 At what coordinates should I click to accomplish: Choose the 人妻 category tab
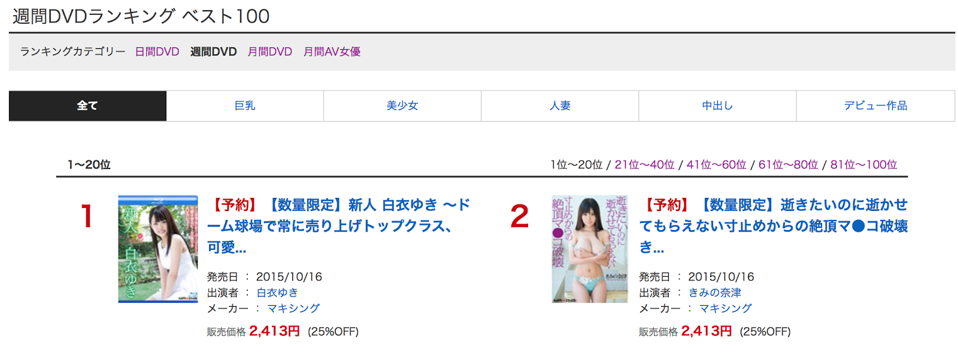click(560, 106)
